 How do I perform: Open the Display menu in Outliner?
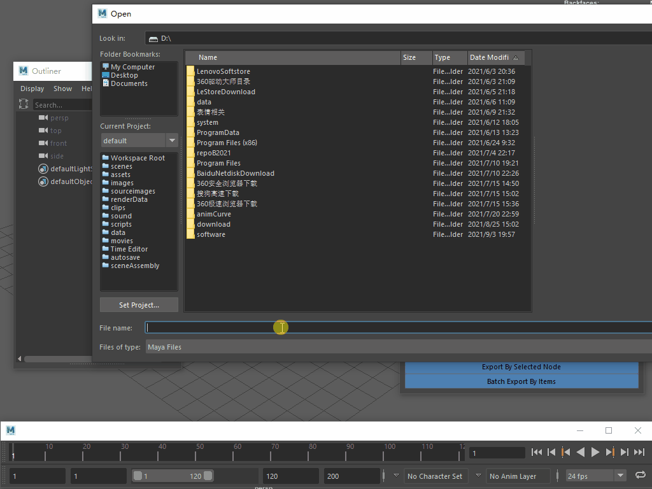[32, 89]
